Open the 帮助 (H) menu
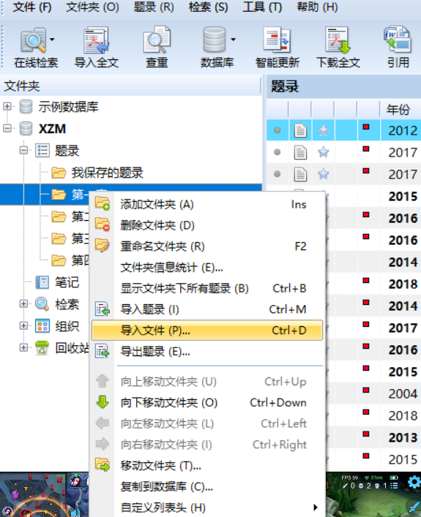This screenshot has width=421, height=517. pyautogui.click(x=317, y=7)
